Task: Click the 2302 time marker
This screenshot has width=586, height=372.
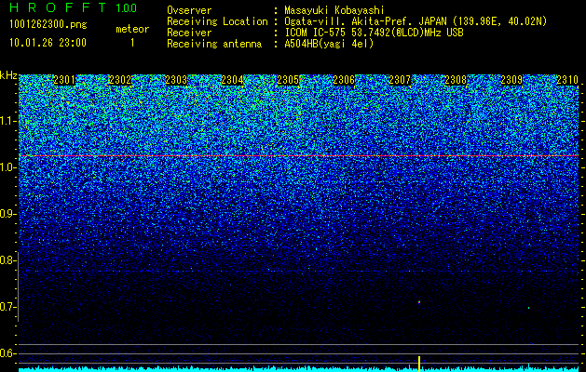Action: point(120,80)
